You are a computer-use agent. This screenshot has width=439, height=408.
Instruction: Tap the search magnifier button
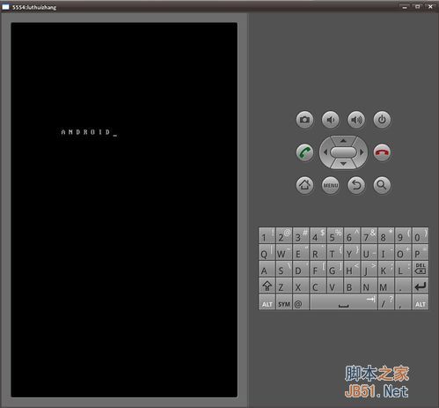tap(382, 185)
